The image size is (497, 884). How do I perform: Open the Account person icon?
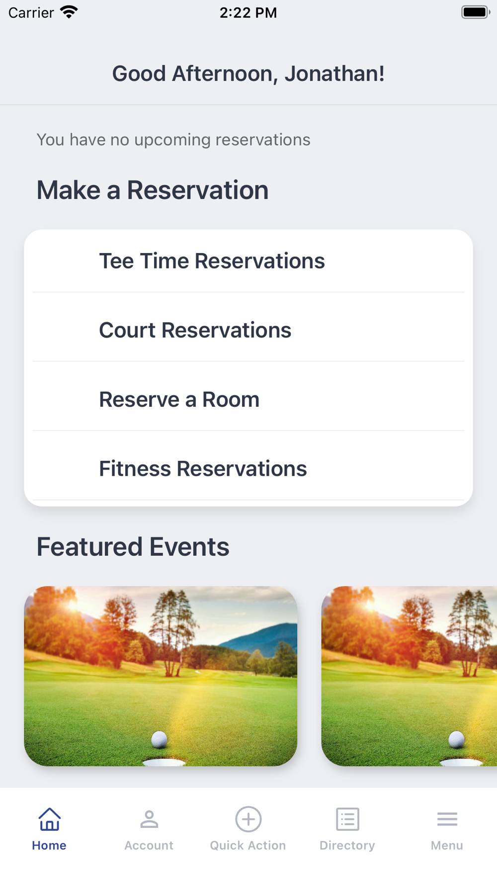click(x=149, y=819)
